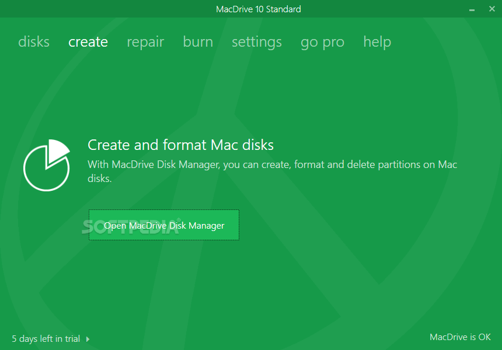Select the create tab
The height and width of the screenshot is (350, 502).
(x=88, y=42)
